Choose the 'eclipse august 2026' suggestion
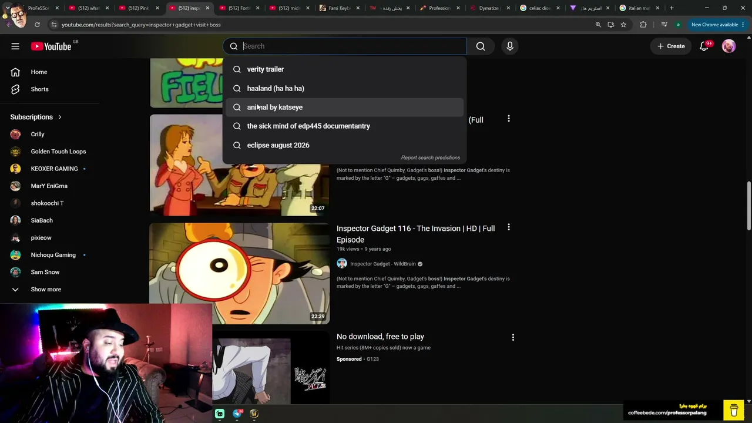Viewport: 752px width, 423px height. [345, 145]
